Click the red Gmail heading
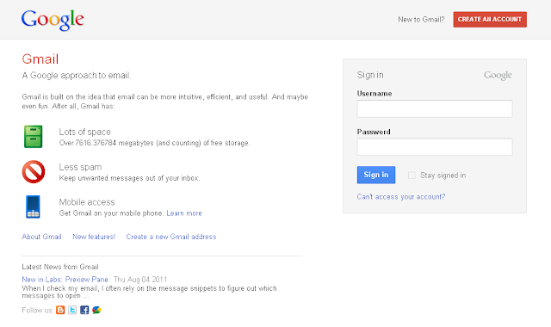The width and height of the screenshot is (551, 327). tap(40, 59)
